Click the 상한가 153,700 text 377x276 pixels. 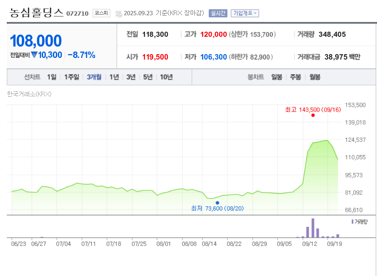pos(252,34)
